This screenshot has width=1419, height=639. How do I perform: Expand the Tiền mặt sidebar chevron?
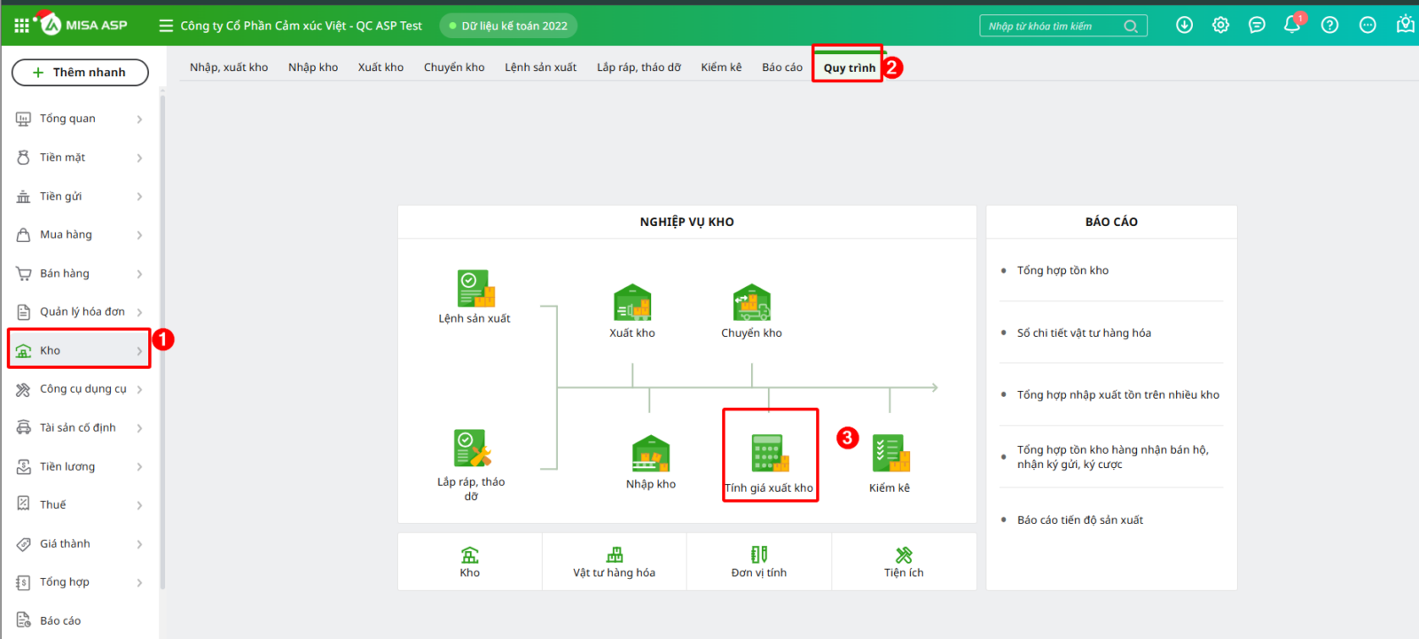[x=139, y=158]
